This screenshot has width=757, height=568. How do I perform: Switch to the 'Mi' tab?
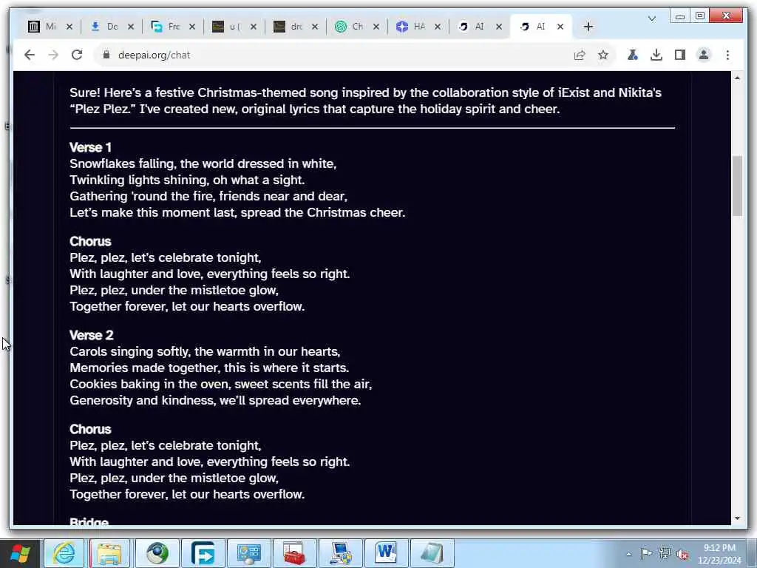(44, 27)
